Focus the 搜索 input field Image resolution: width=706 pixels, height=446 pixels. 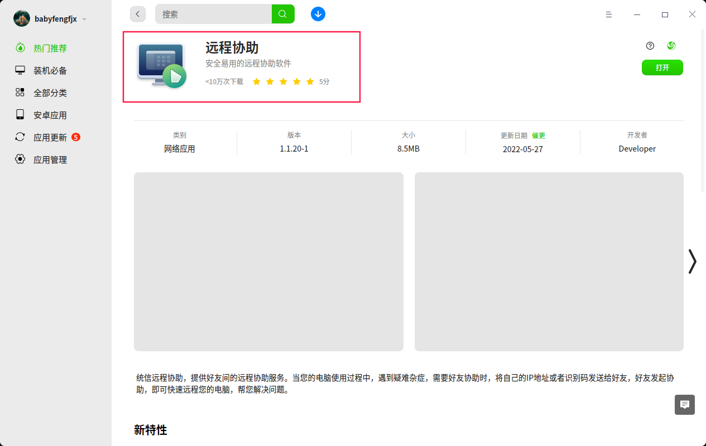pyautogui.click(x=214, y=14)
